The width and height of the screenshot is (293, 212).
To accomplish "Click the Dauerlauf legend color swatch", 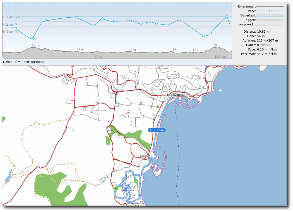I will [270, 16].
